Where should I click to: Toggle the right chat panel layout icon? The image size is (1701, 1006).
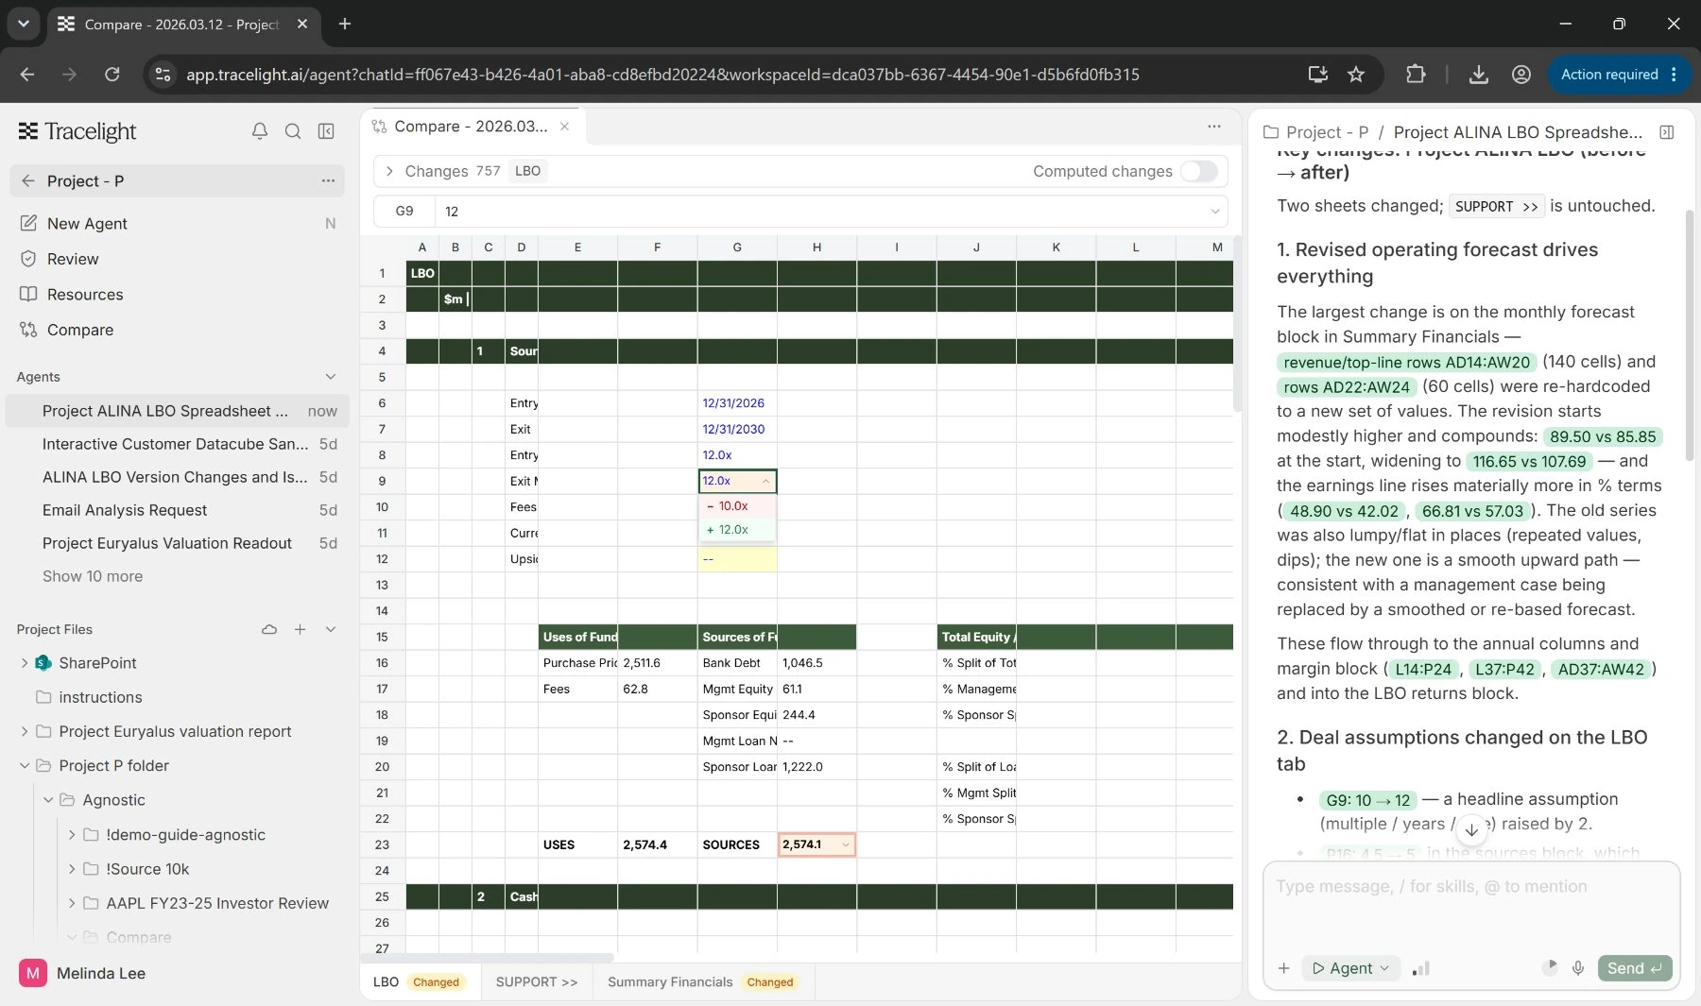pos(1667,132)
